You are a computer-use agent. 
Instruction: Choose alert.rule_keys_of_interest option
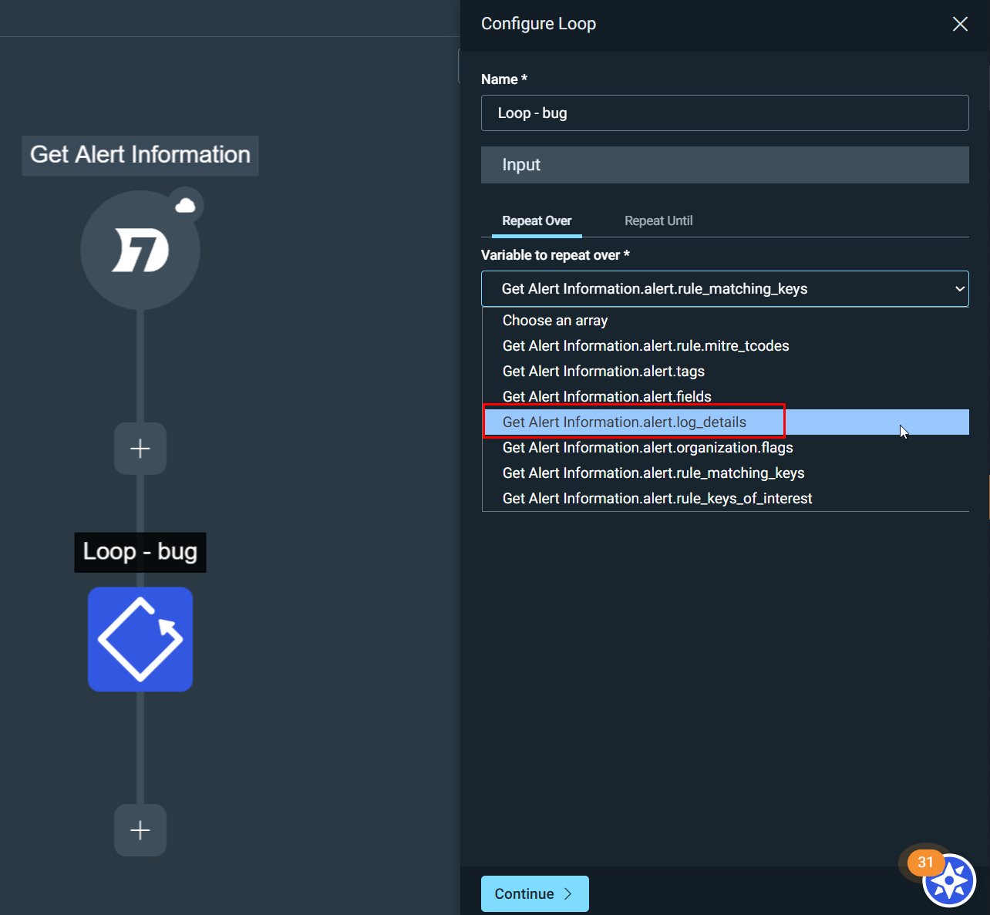pyautogui.click(x=657, y=499)
